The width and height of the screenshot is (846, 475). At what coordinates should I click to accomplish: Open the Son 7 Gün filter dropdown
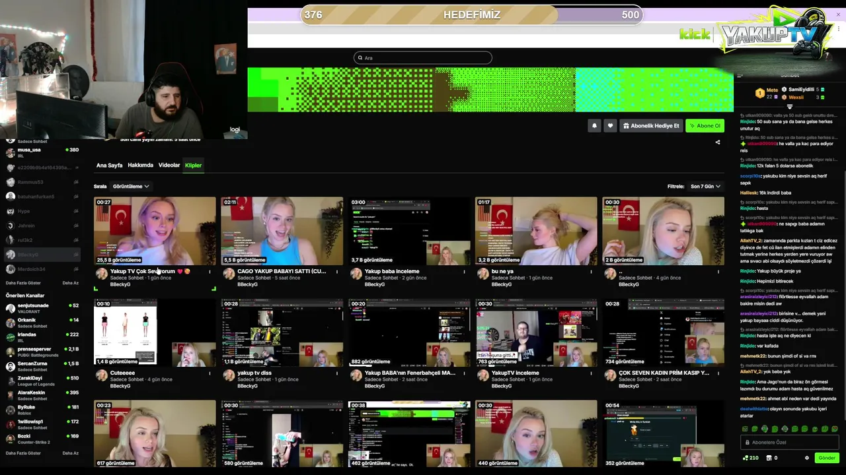pyautogui.click(x=705, y=187)
